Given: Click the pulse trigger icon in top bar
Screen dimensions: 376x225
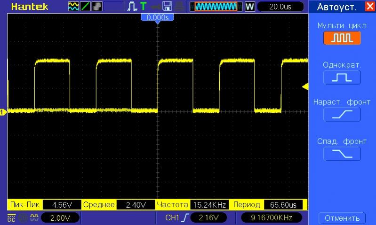Looking at the screenshot, I should coord(132,7).
